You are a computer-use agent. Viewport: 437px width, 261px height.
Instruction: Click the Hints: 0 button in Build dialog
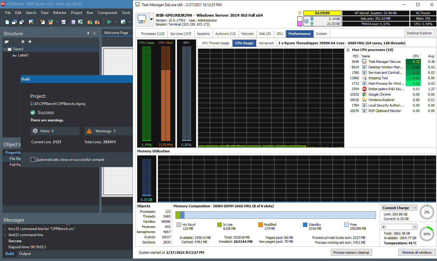coord(55,131)
